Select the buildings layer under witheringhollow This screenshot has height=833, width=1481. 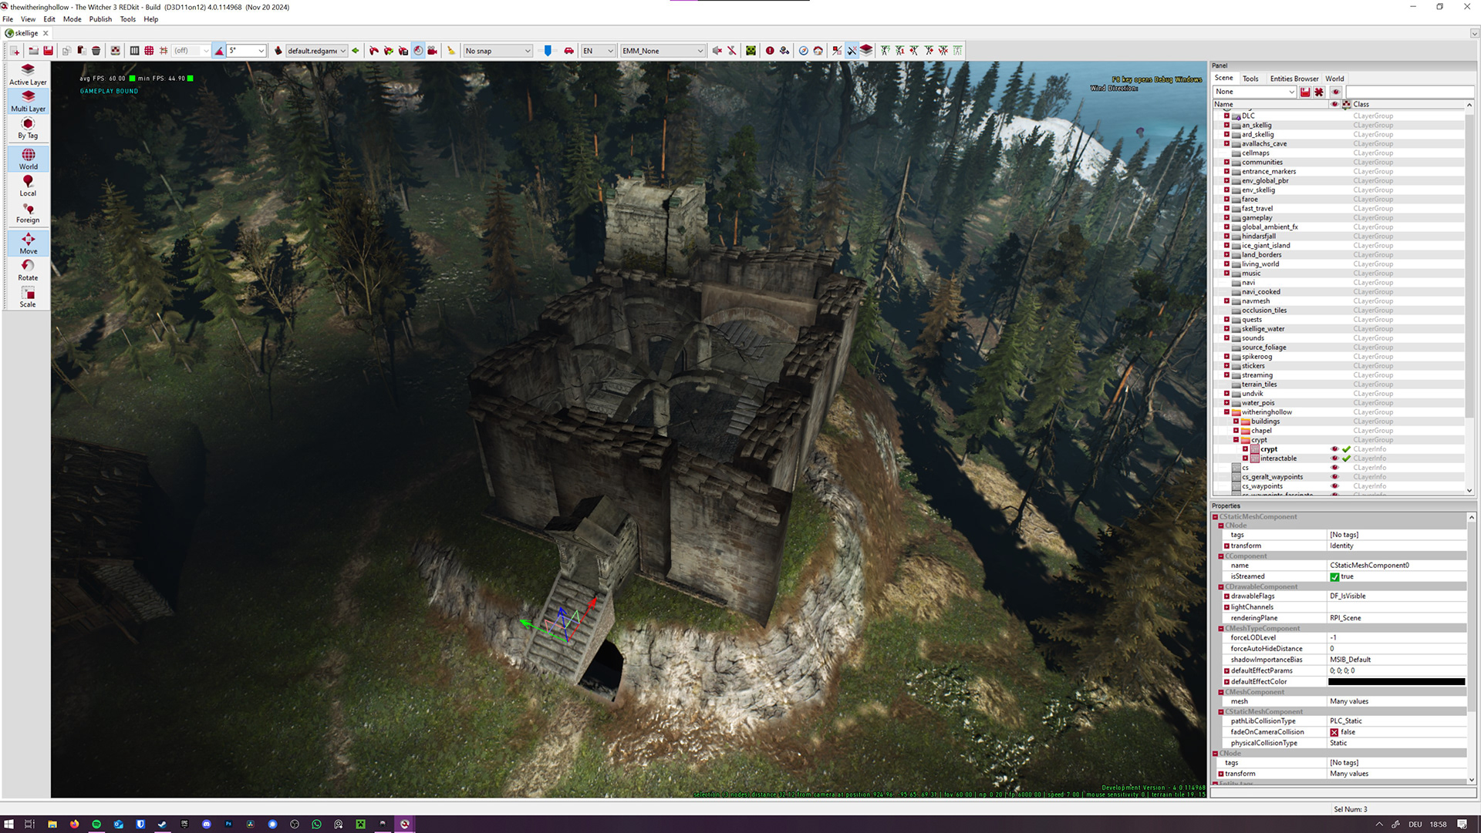coord(1265,422)
